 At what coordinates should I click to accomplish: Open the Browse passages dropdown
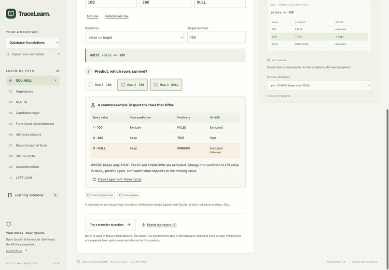coord(319,85)
